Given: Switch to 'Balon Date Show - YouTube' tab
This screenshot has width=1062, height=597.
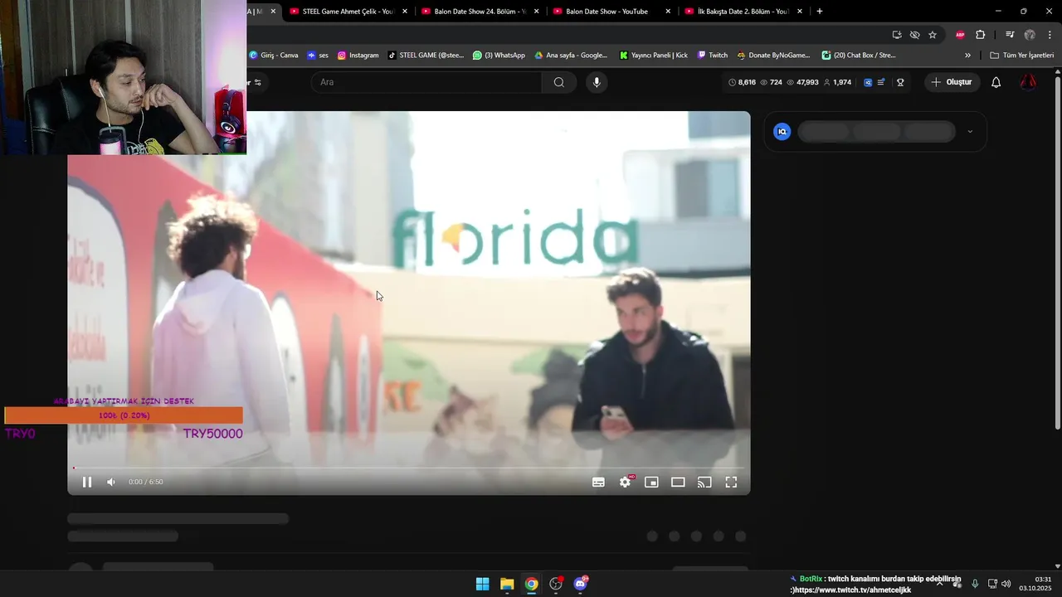Looking at the screenshot, I should (606, 12).
